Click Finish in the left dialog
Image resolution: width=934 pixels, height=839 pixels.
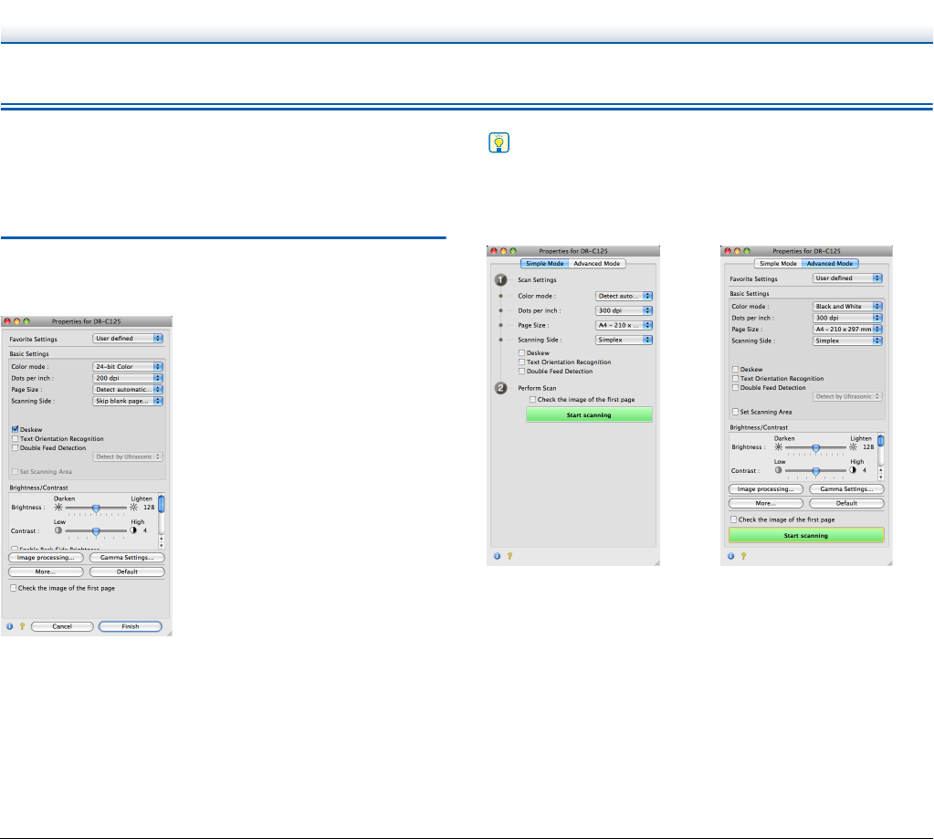(x=131, y=626)
